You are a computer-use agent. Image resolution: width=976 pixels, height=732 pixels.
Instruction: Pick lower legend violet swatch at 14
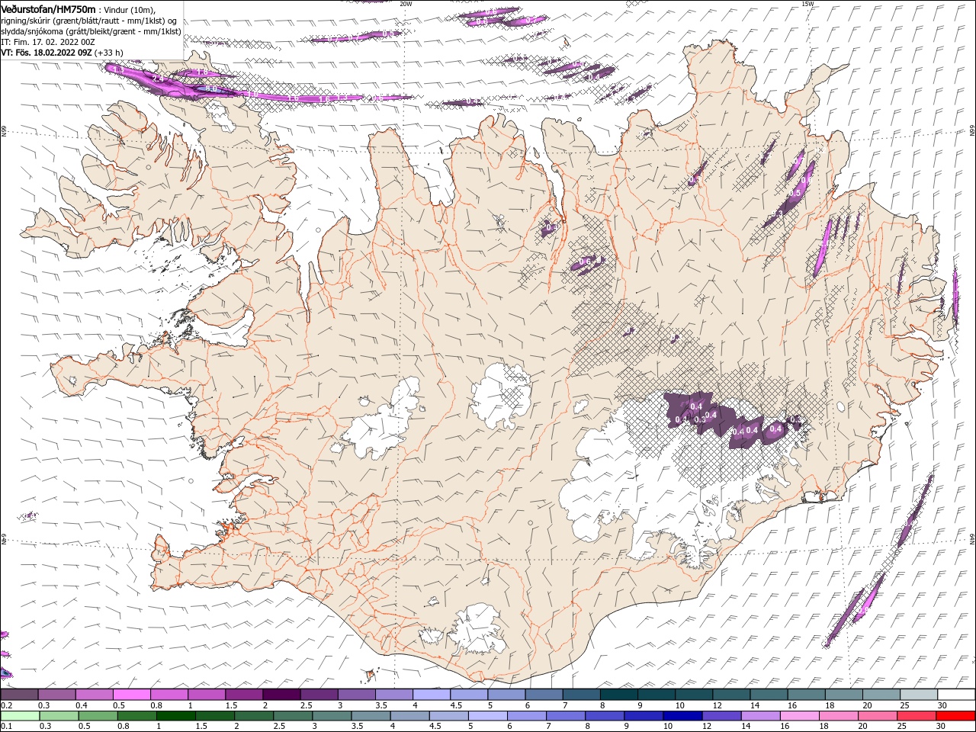[x=761, y=715]
